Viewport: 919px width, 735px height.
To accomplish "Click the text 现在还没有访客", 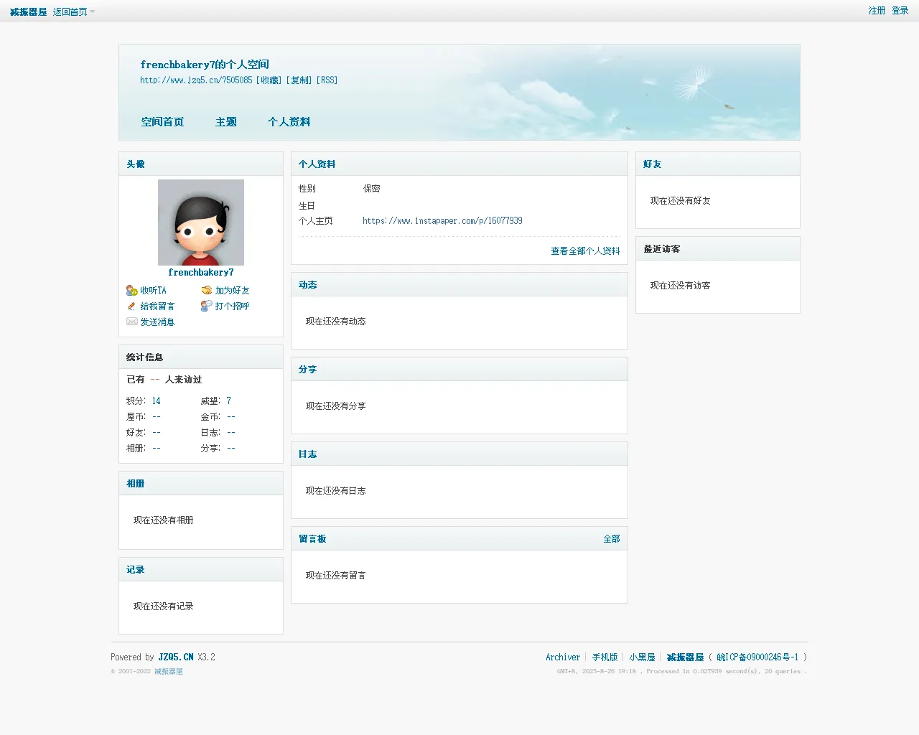I will point(681,286).
